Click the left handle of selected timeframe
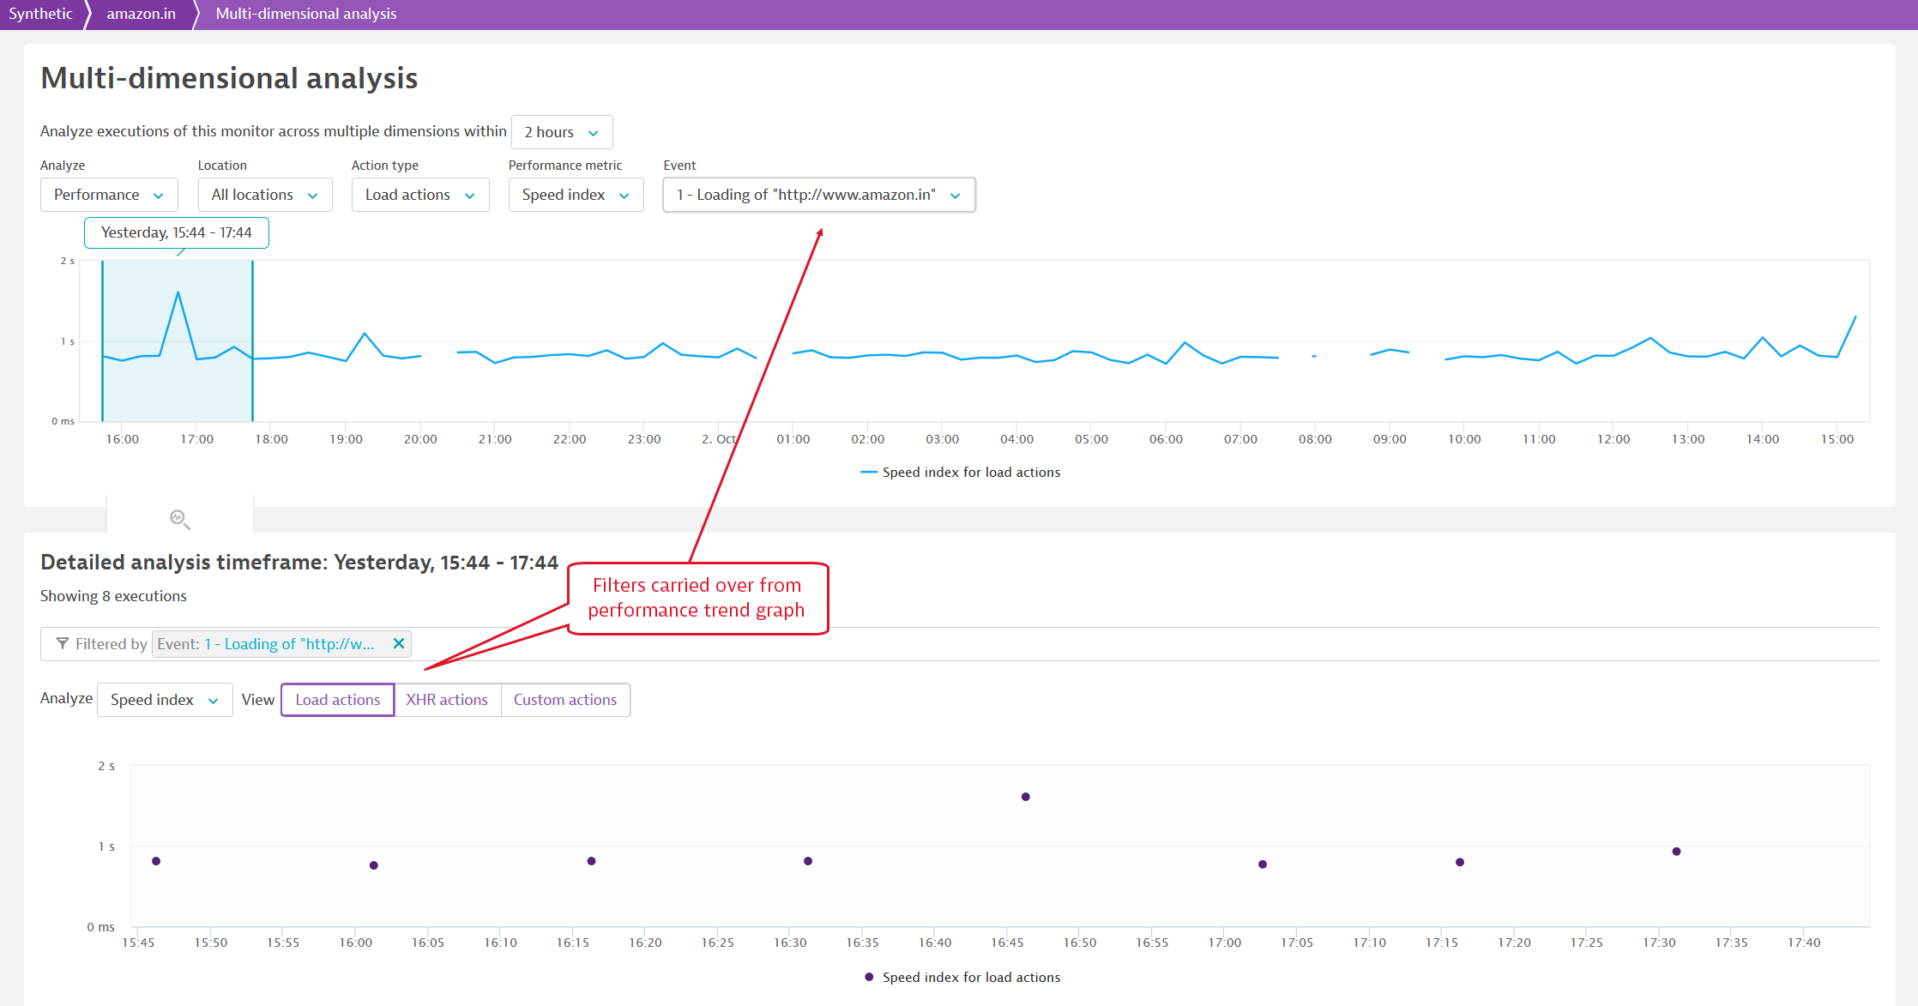The image size is (1918, 1006). 102,340
